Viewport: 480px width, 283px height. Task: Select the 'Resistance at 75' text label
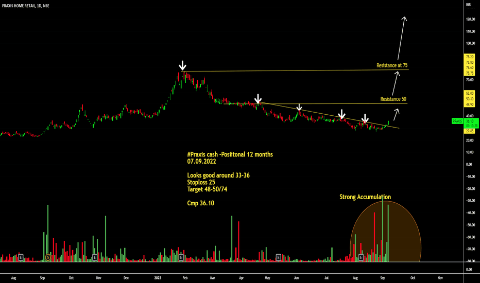(392, 65)
